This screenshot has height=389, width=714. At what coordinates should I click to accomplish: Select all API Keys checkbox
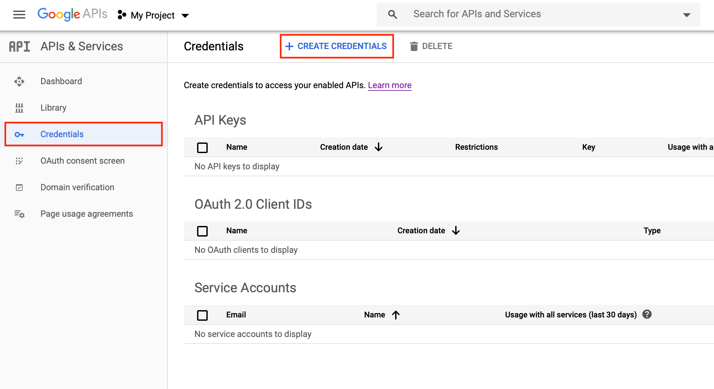(x=202, y=147)
